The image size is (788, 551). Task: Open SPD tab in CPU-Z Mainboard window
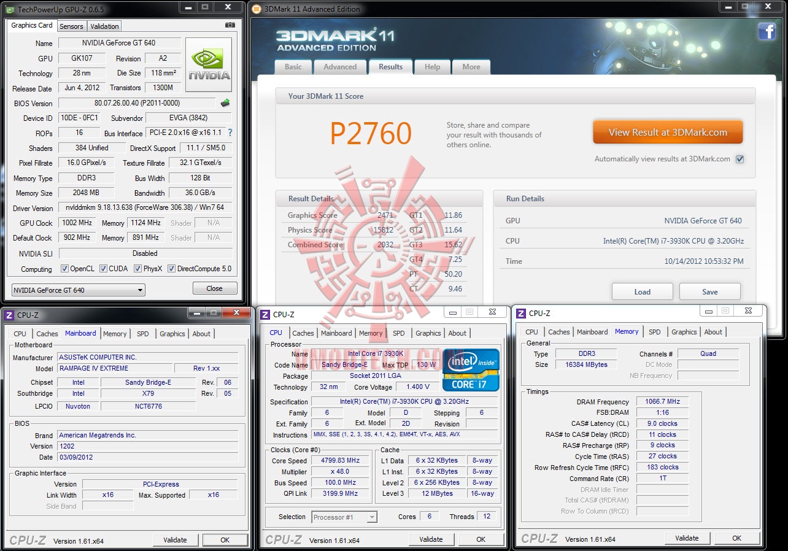coord(142,334)
